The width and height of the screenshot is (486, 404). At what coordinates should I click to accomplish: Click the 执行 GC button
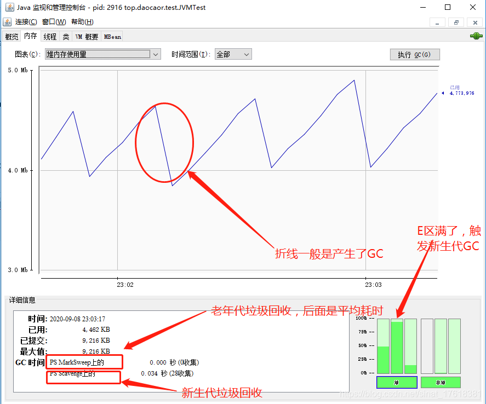tap(415, 55)
